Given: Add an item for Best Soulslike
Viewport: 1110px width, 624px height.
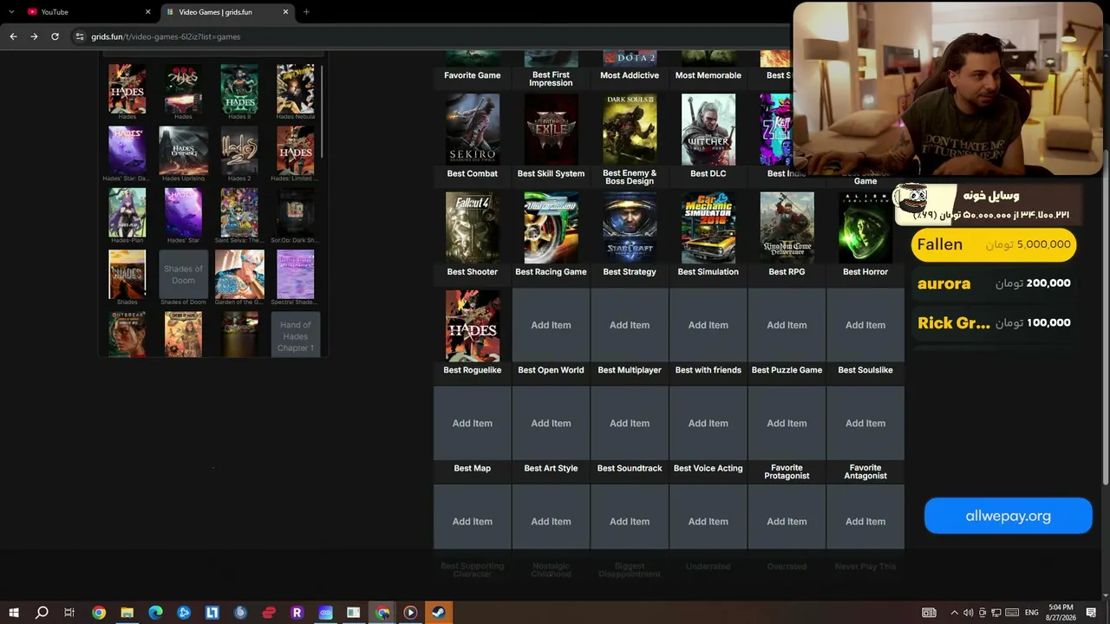Looking at the screenshot, I should (865, 325).
